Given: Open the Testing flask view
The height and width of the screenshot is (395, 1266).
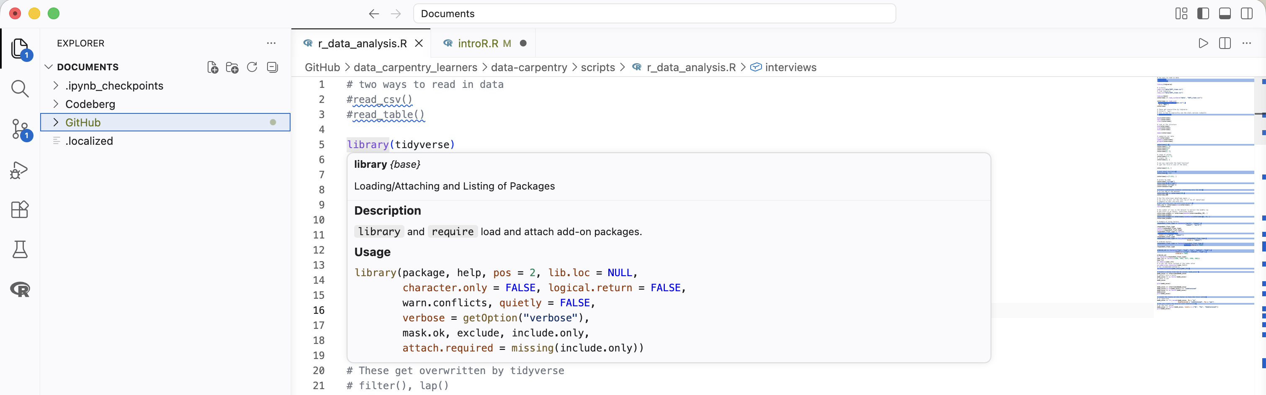Looking at the screenshot, I should tap(20, 249).
